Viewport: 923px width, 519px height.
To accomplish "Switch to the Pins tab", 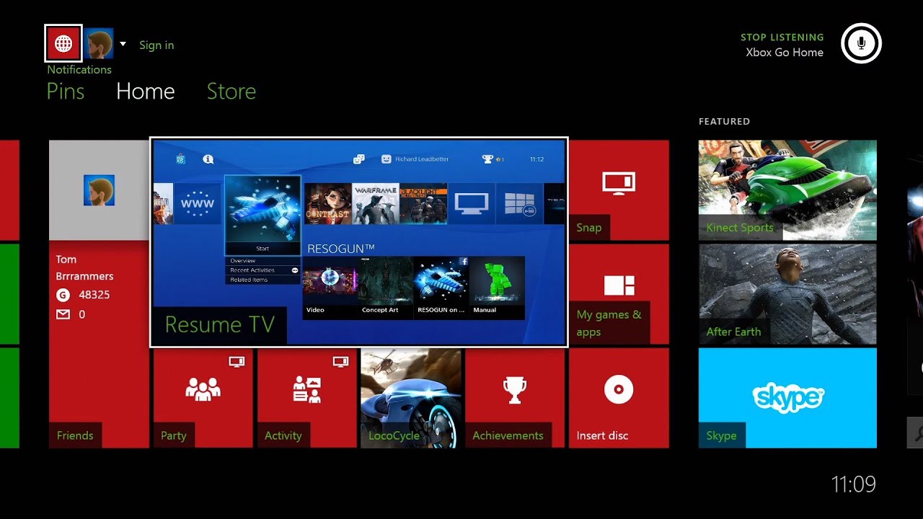I will 66,92.
